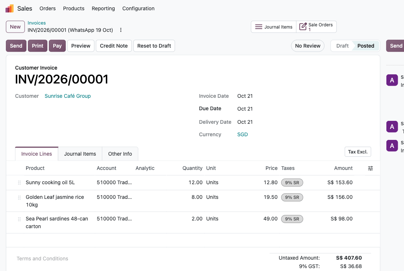
Task: Click Untaxed Amount S$ 407.60 total
Action: tap(349, 258)
